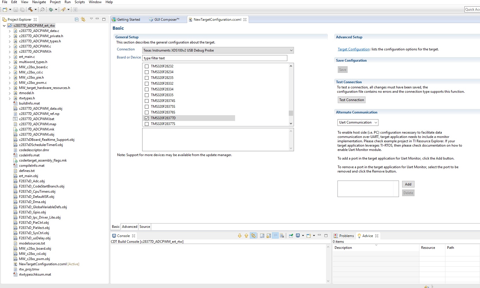The width and height of the screenshot is (480, 288).
Task: Open the Connection dropdown
Action: 291,50
